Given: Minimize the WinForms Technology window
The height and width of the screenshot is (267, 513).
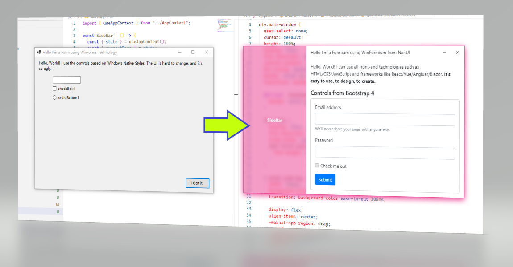Looking at the screenshot, I should point(180,52).
